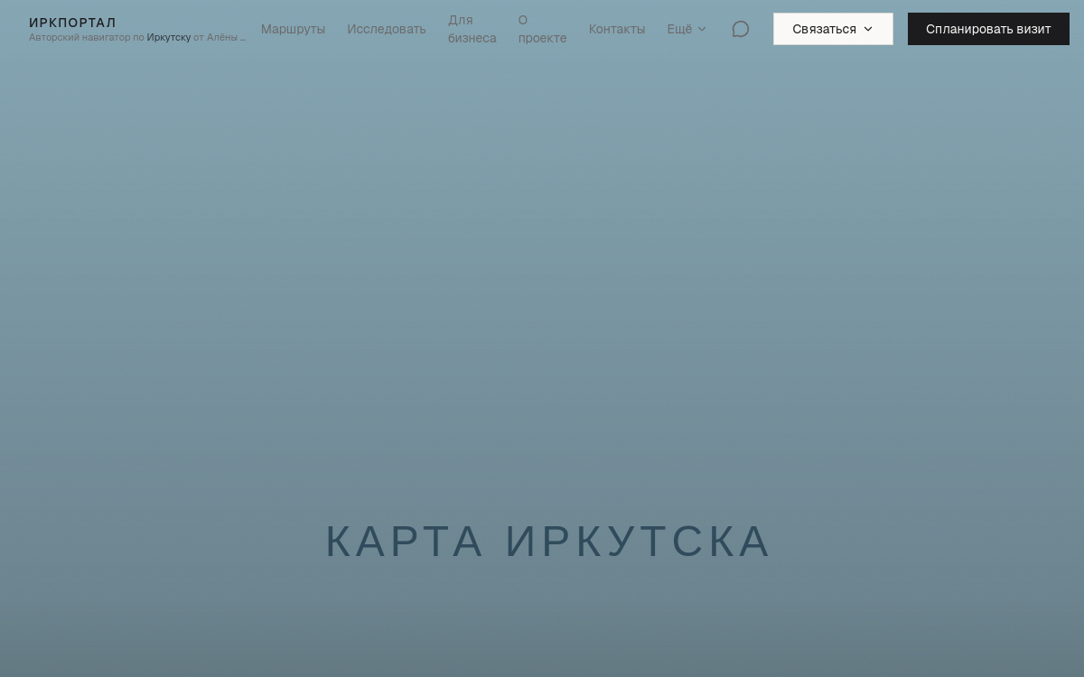Navigate to Контакты page

pyautogui.click(x=617, y=29)
